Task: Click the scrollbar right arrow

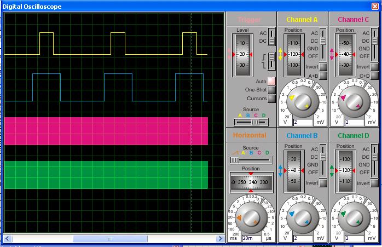Action: pyautogui.click(x=220, y=238)
